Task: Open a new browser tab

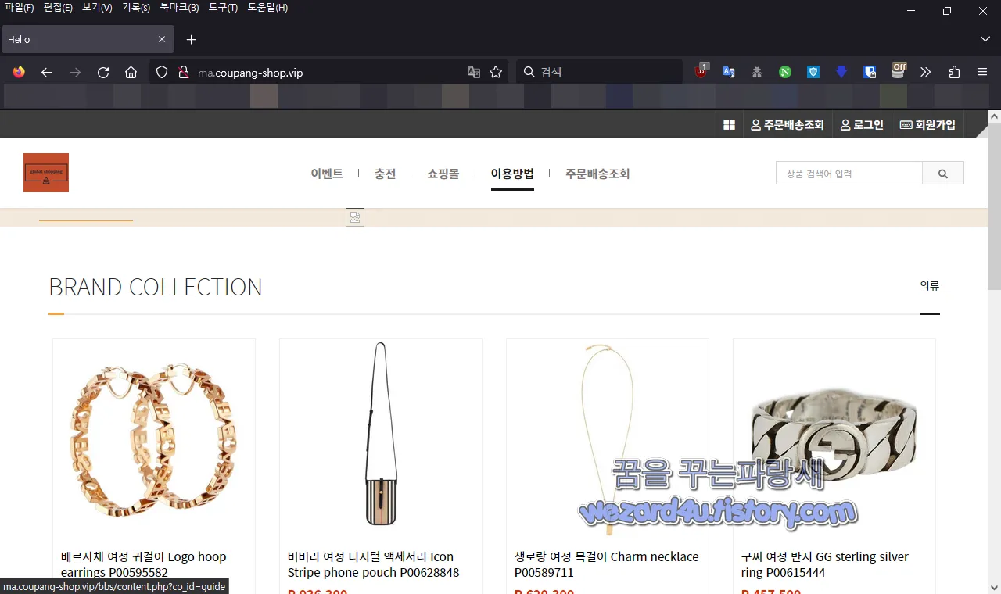Action: [192, 39]
